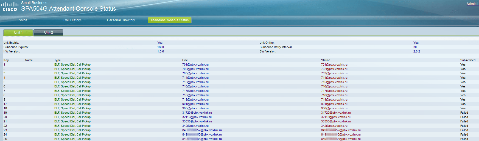
Task: Click station 715@pbx.voxlink.ru
Action: click(334, 82)
